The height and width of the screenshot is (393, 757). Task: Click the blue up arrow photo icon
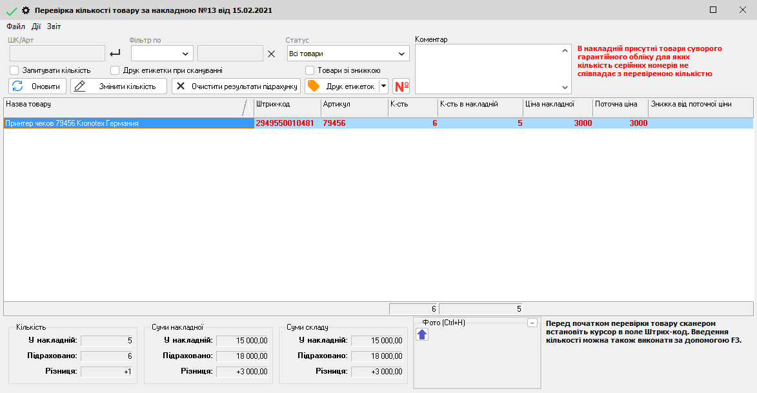point(422,334)
